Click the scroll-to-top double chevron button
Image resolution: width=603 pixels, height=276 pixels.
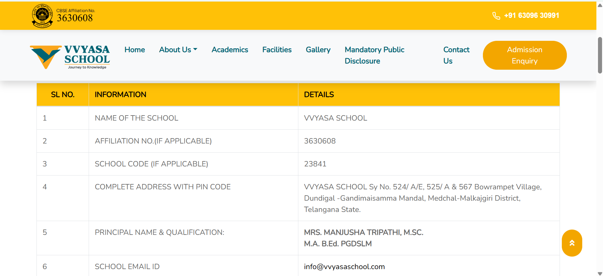click(572, 243)
